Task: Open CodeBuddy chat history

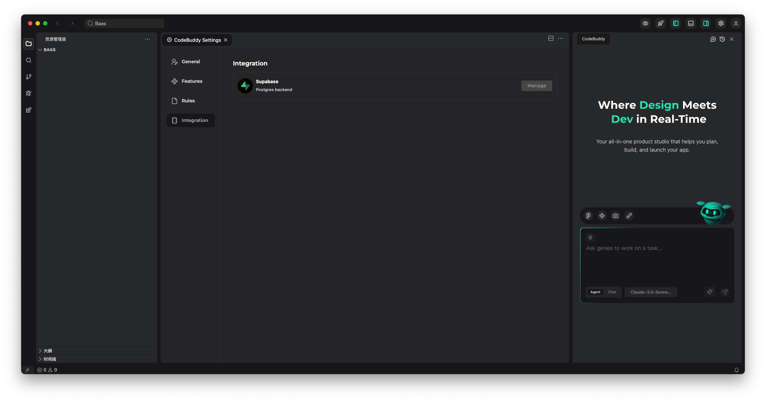Action: pos(722,39)
